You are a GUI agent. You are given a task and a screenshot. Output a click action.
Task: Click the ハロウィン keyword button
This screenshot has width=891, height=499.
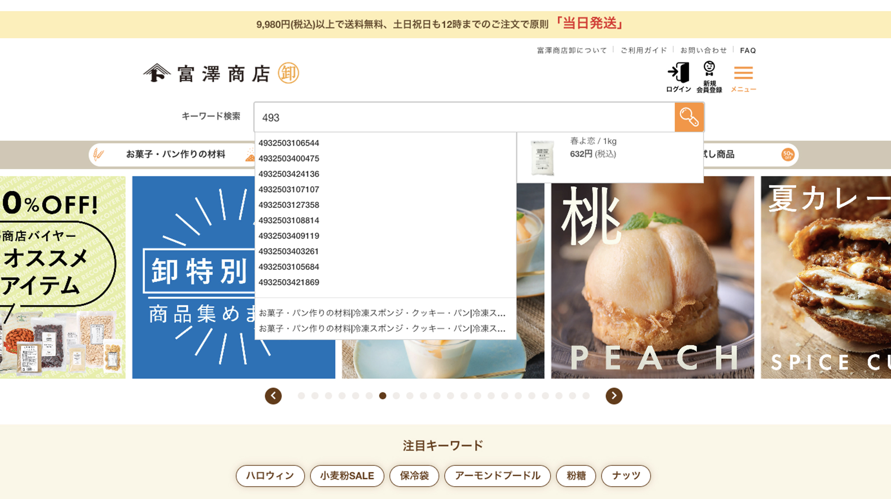click(x=270, y=476)
